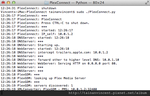Click the terminal cursor block at the bottom left
Screen dimensions: 150x96
point(2,93)
